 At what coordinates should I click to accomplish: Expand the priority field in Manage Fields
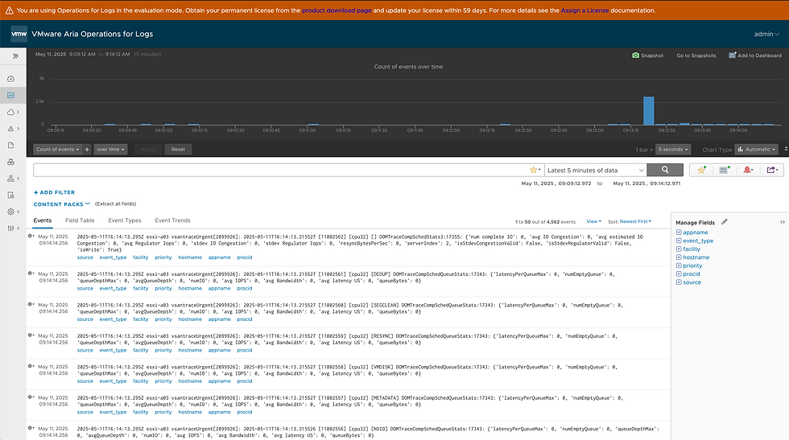pos(679,265)
